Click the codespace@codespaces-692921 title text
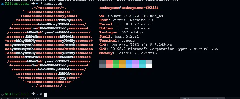240x99 pixels. 129,8
